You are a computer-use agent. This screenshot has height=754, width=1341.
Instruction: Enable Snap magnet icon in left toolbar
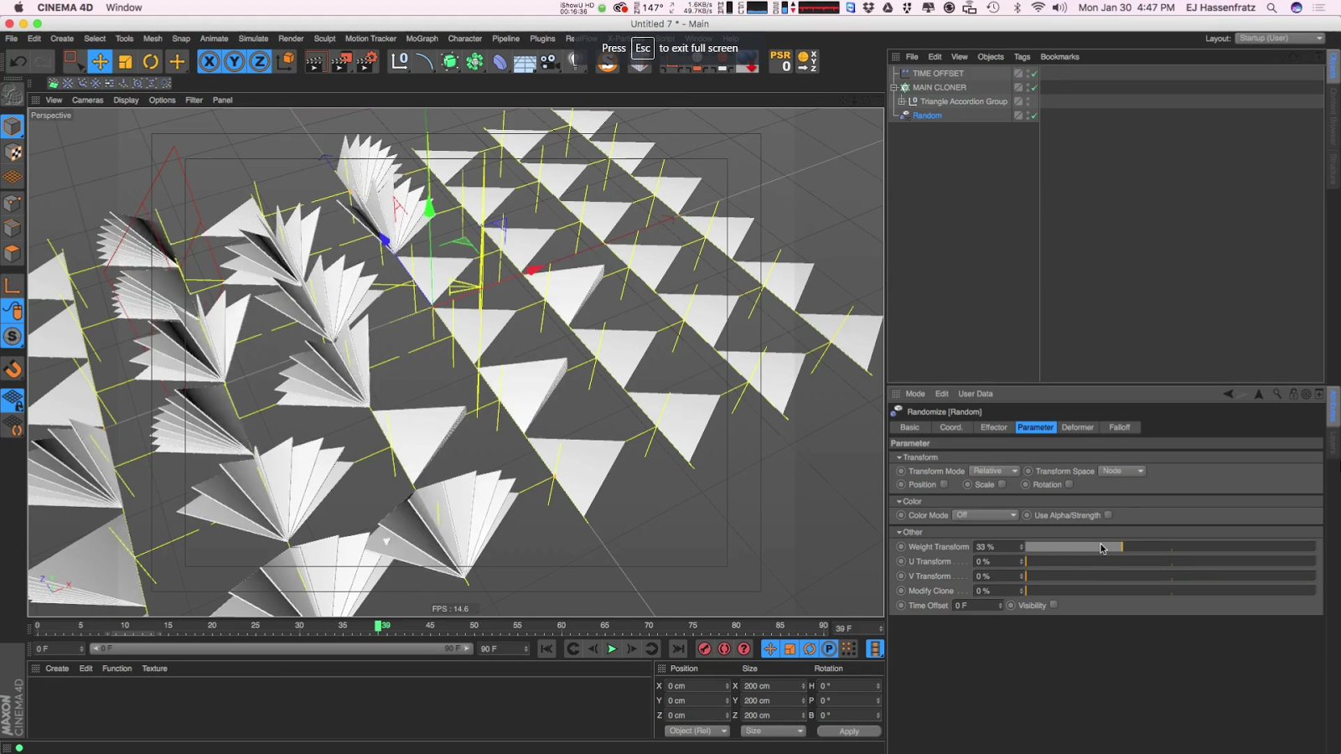13,369
